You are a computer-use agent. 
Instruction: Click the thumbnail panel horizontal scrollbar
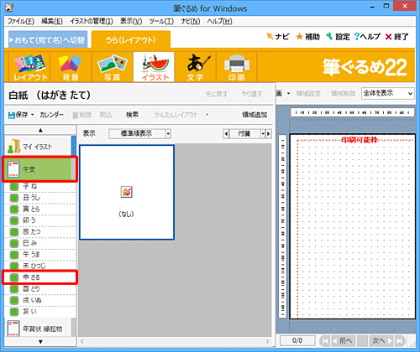pyautogui.click(x=175, y=341)
